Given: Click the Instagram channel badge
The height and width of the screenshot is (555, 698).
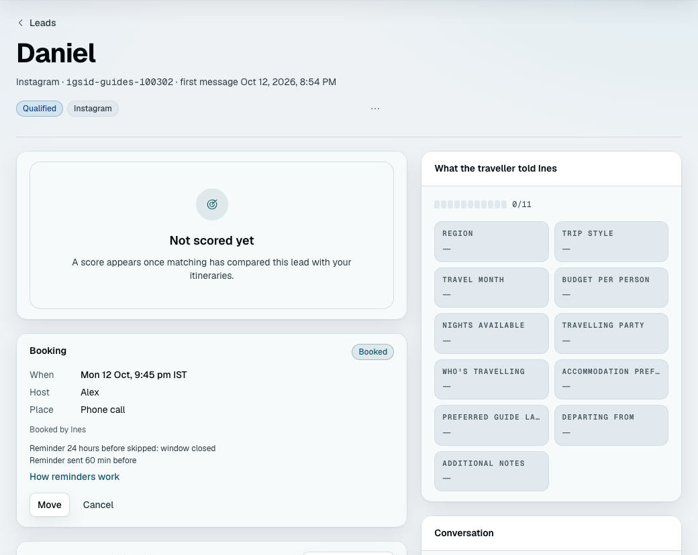Looking at the screenshot, I should [93, 109].
